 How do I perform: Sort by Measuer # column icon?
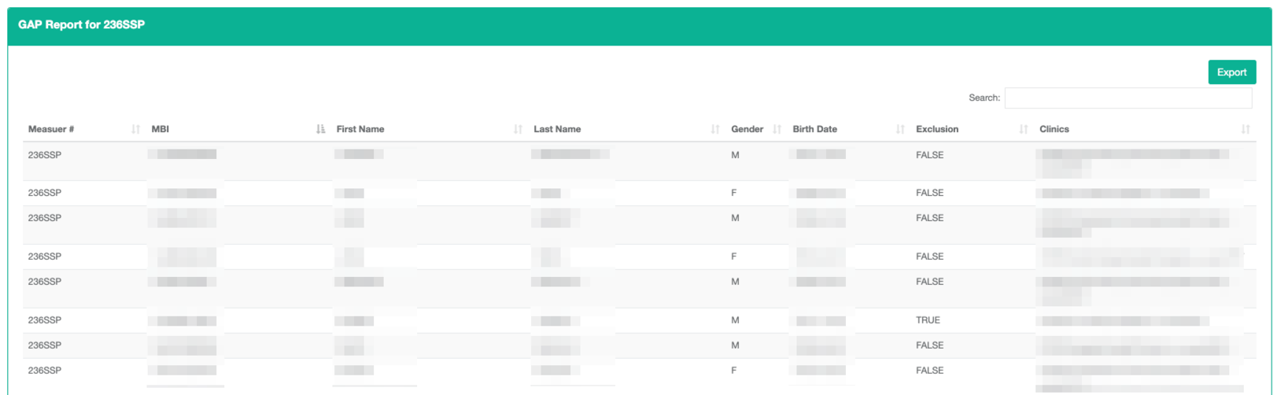click(x=135, y=129)
